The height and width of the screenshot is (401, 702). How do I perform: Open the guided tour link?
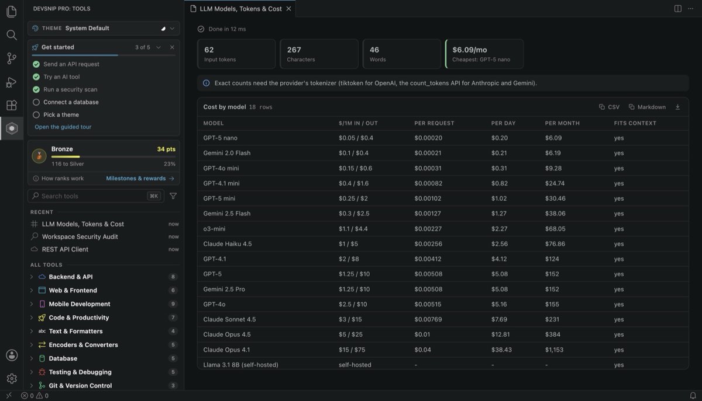[63, 127]
